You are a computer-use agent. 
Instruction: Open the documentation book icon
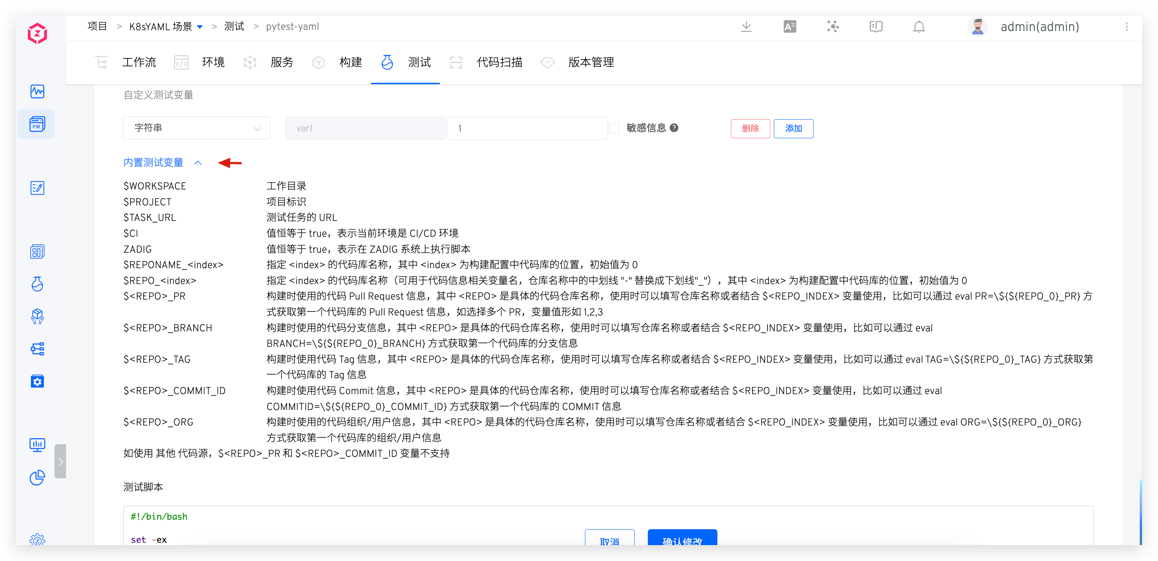[x=876, y=27]
